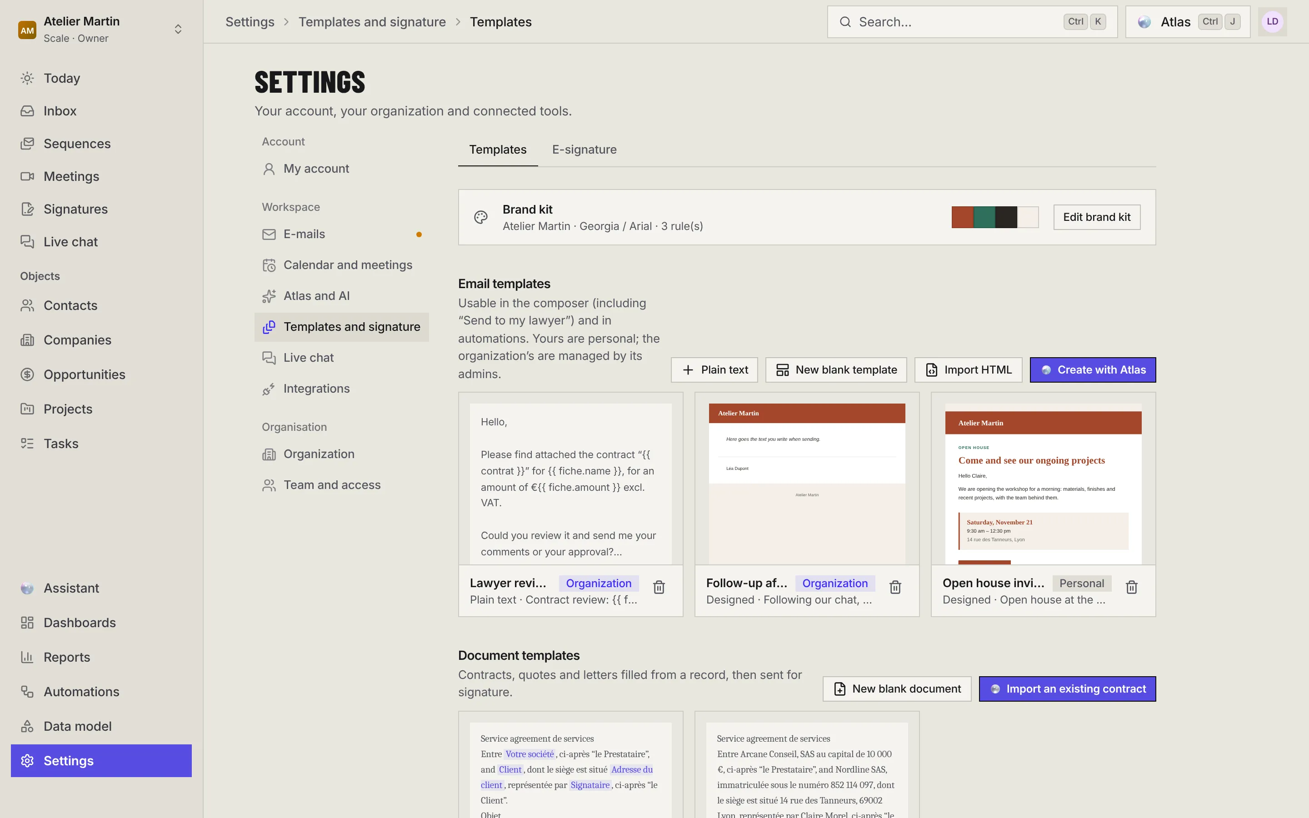1309x818 pixels.
Task: Open Opportunities in sidebar
Action: (x=101, y=374)
